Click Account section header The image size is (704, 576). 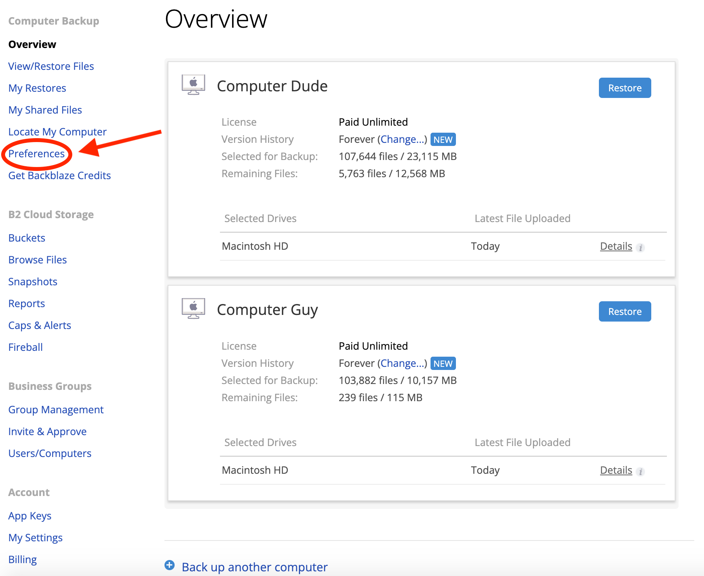coord(29,492)
